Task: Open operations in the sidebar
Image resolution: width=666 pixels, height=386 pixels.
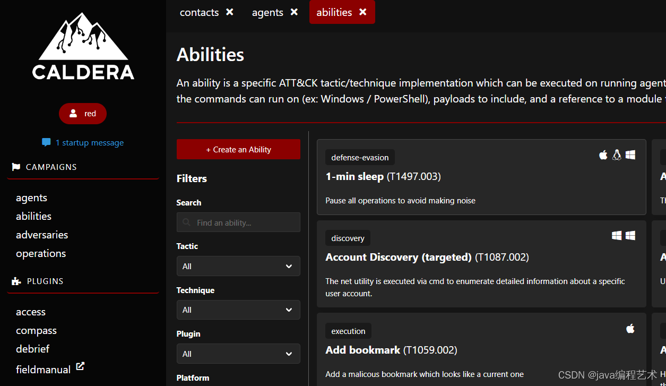Action: click(41, 253)
